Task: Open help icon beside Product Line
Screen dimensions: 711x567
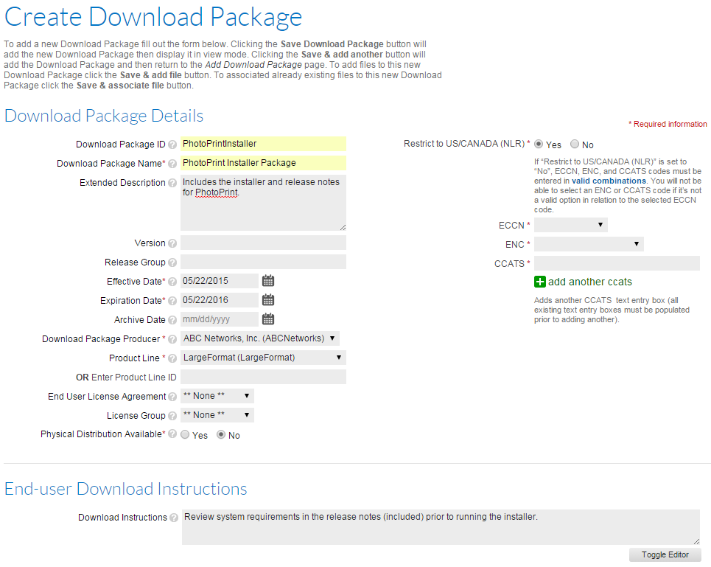Action: coord(172,358)
